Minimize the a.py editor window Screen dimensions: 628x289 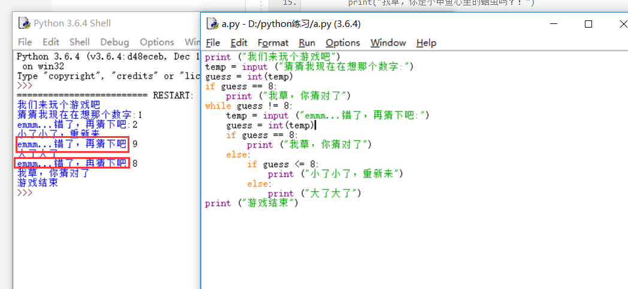554,24
